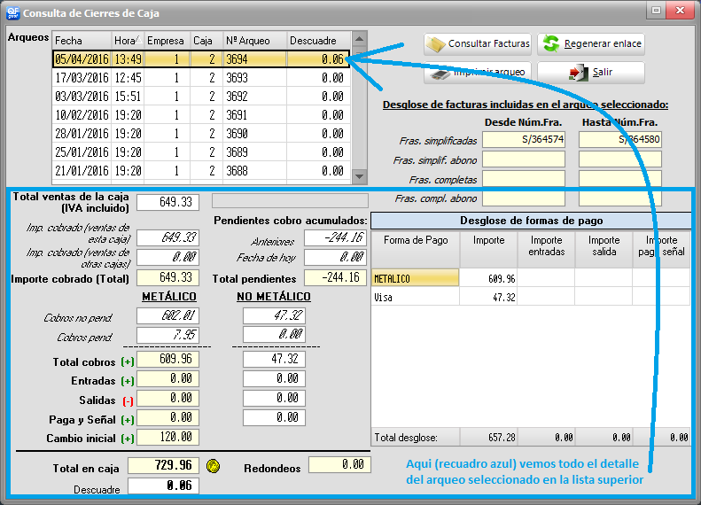Select arqueo row dated 25/01/2016
Screen dimensions: 701x505
201,152
